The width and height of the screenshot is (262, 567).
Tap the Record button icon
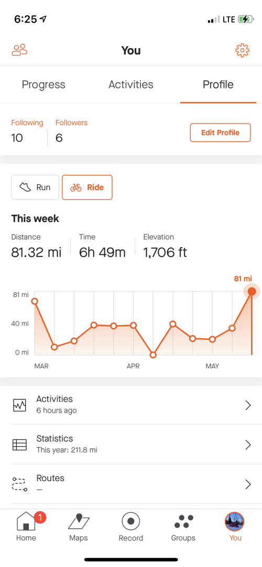coord(131,521)
